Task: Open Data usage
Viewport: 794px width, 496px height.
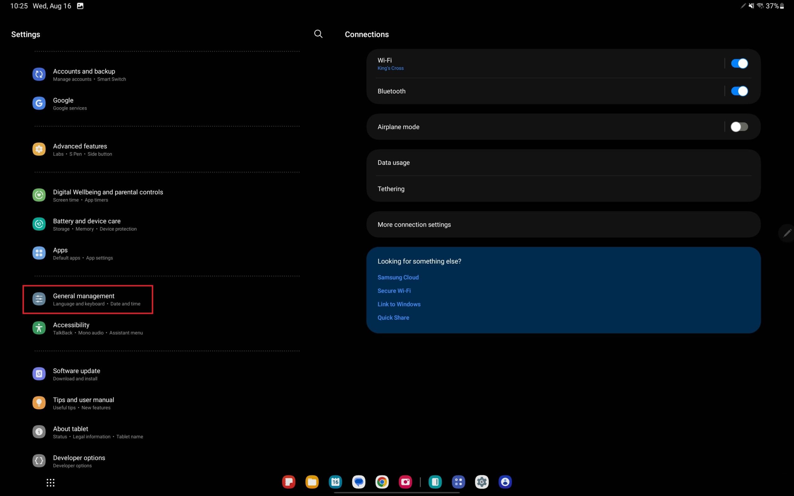Action: click(563, 162)
